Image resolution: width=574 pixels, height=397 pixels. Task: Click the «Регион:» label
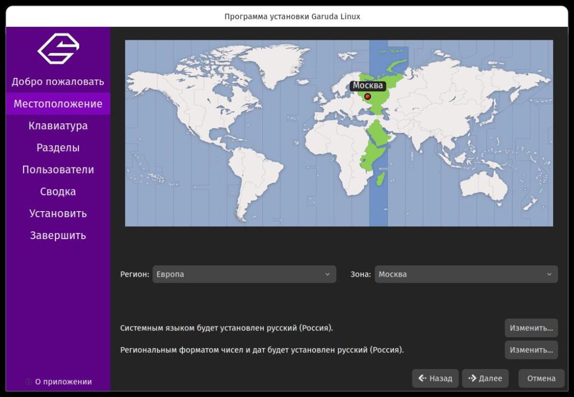tap(135, 274)
